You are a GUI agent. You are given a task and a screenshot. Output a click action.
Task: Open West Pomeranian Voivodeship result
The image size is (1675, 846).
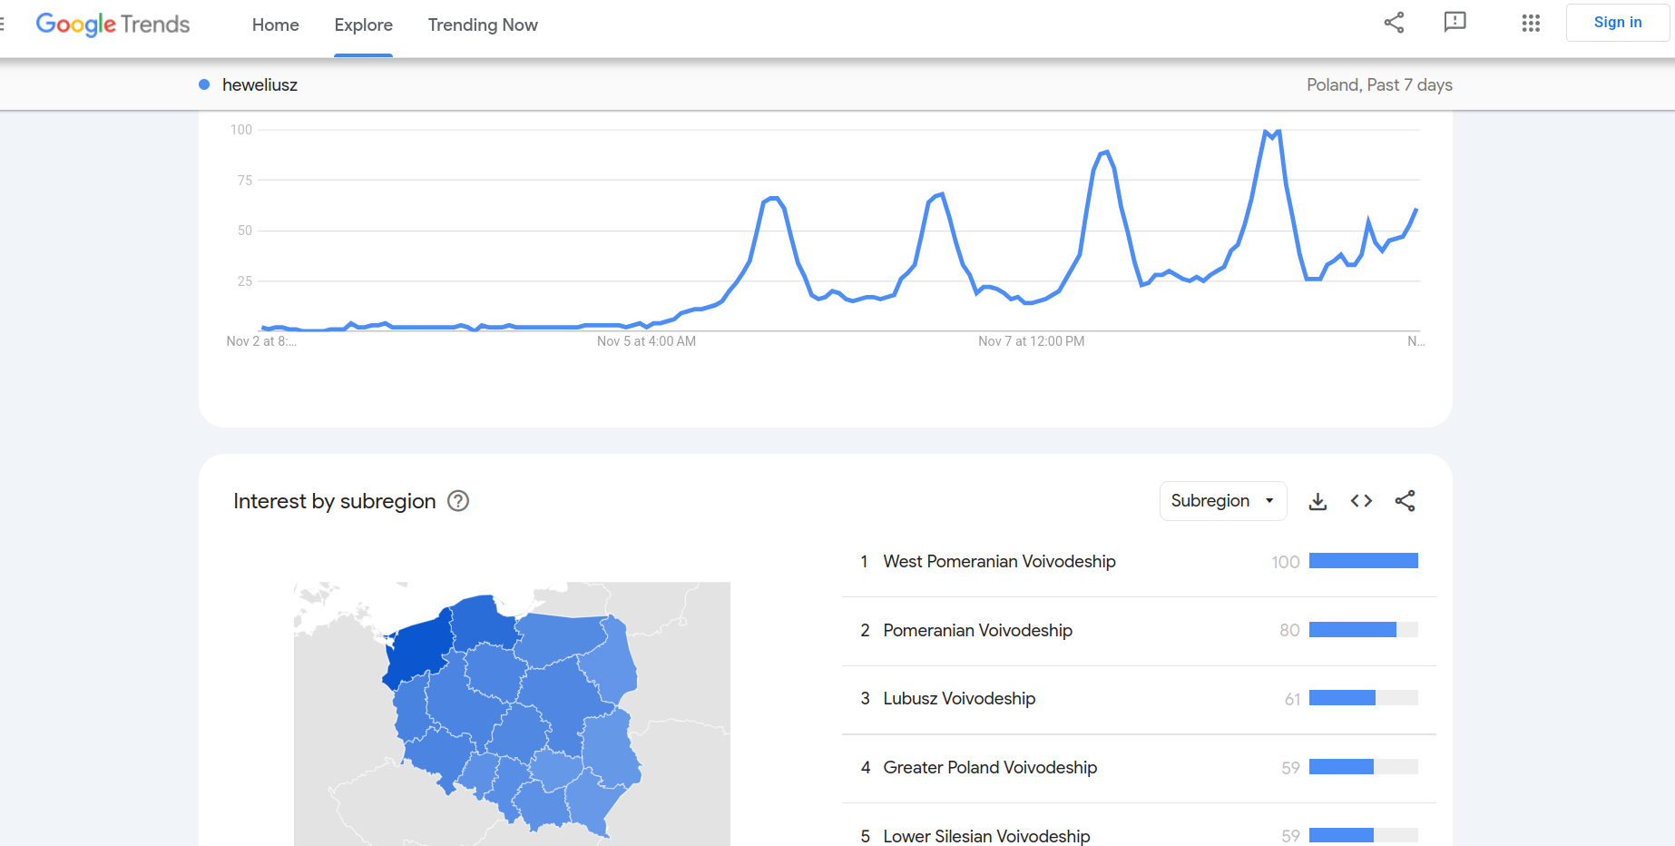click(999, 562)
